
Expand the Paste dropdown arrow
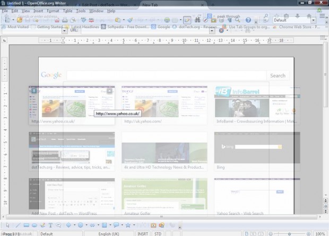coord(124,20)
